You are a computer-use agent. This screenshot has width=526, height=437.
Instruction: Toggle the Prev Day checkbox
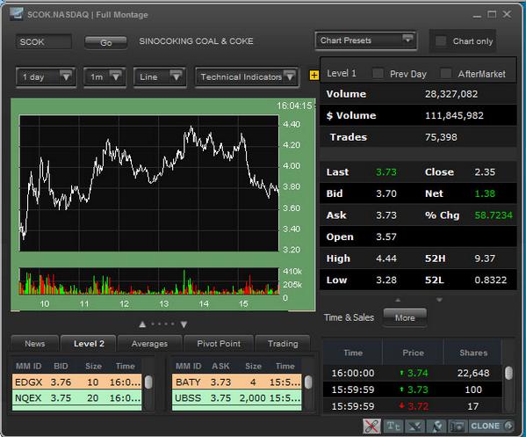(x=378, y=73)
